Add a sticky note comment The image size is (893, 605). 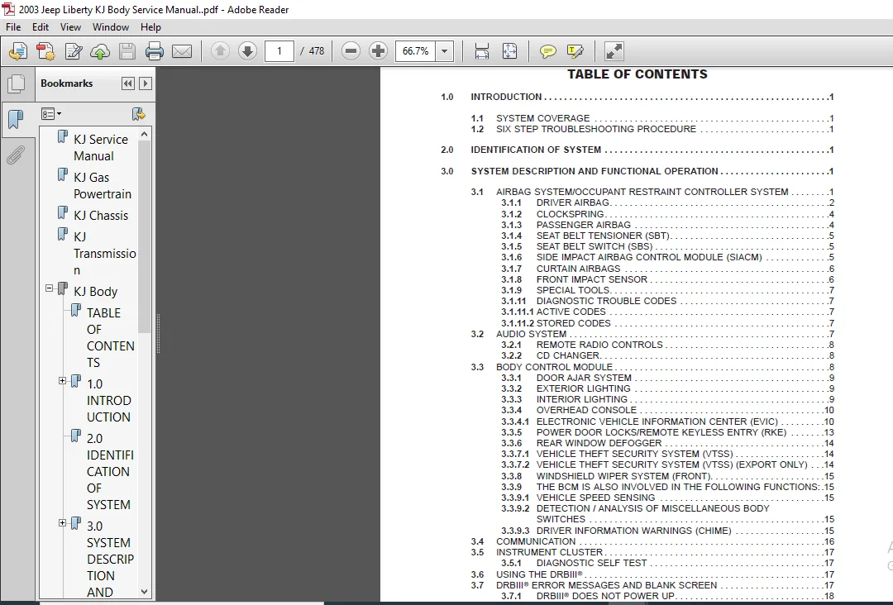pos(548,51)
